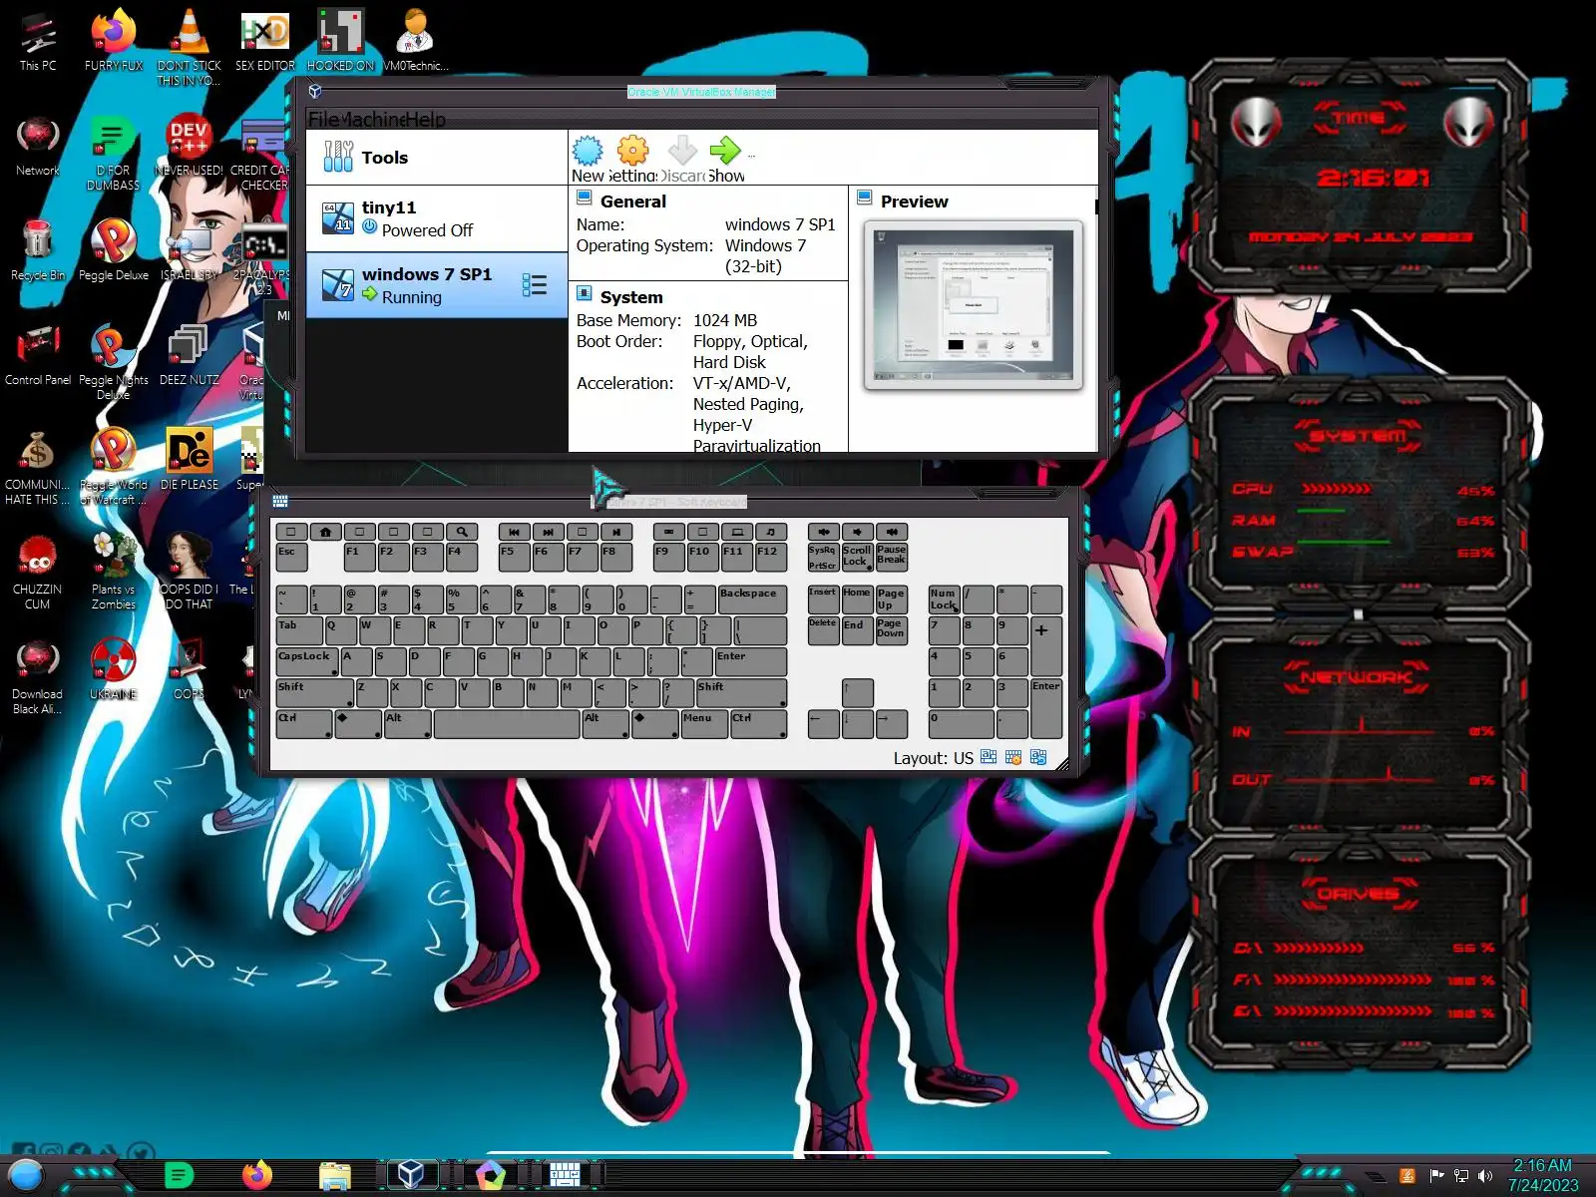
Task: Select the windows 7 SP1 machine
Action: [436, 285]
